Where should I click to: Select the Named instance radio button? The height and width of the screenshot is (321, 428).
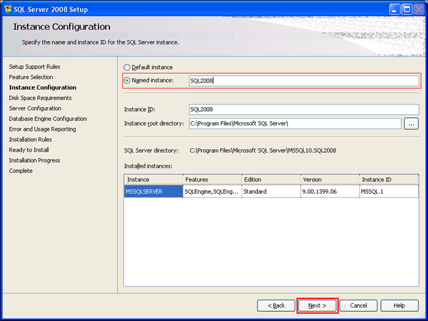pyautogui.click(x=127, y=81)
